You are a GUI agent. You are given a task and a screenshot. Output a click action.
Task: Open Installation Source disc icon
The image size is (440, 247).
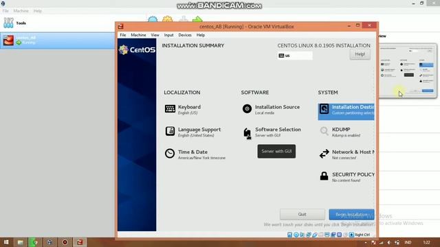coord(247,108)
